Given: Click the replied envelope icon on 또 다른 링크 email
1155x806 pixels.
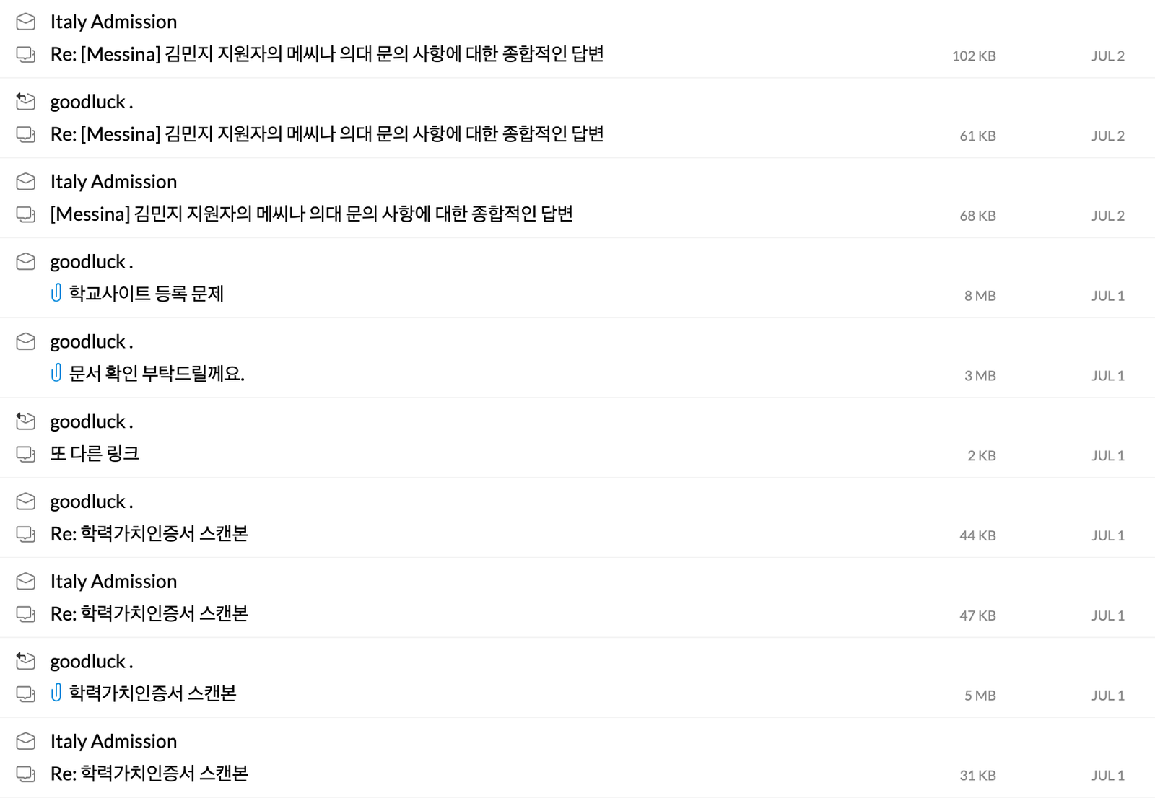Looking at the screenshot, I should pos(26,421).
